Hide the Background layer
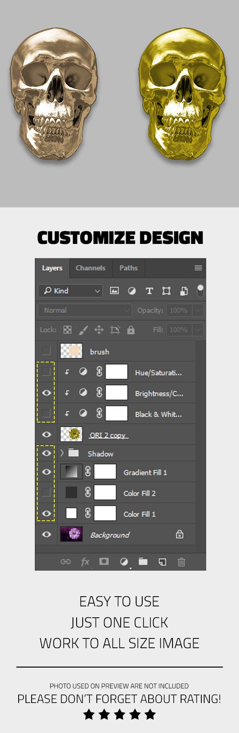The image size is (239, 733). tap(47, 534)
